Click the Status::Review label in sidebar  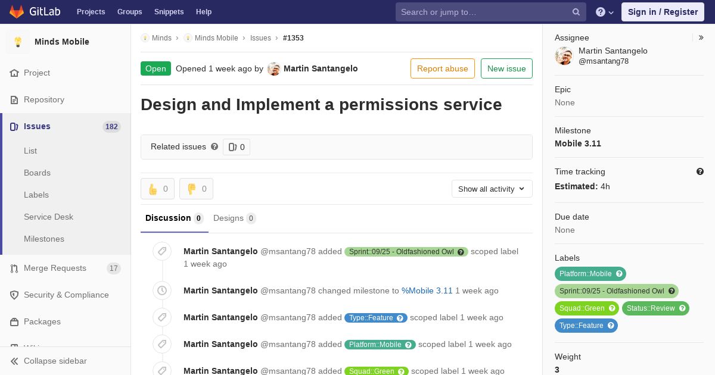tap(651, 308)
